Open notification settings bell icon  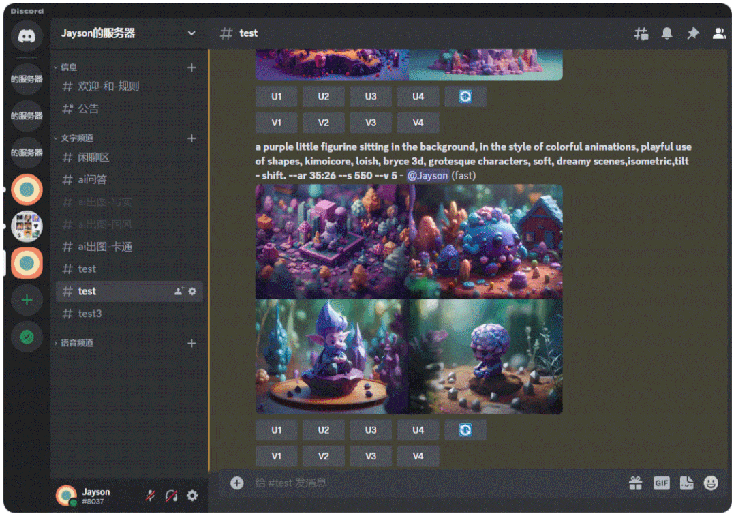tap(667, 33)
